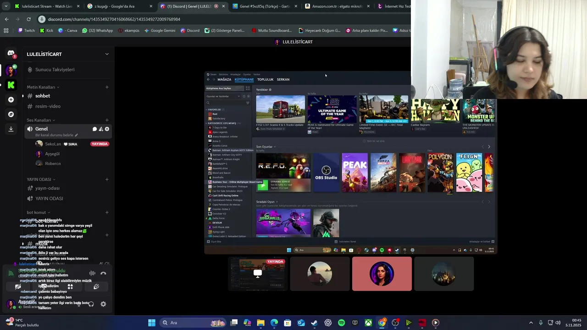Open Chrome apps grid icon
Viewport: 587px width, 330px height.
(x=6, y=31)
